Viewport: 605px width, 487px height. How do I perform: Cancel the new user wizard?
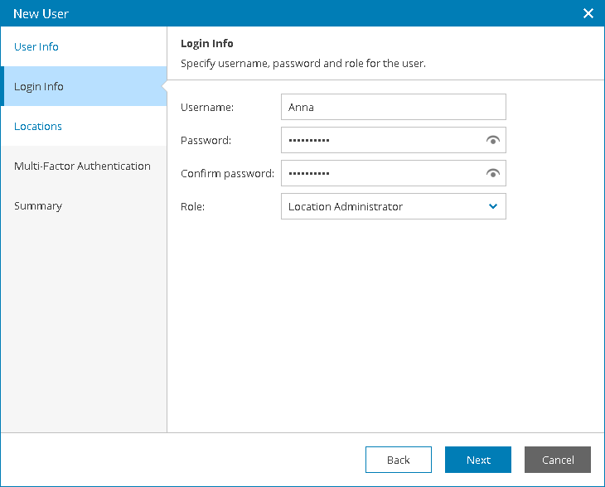558,460
